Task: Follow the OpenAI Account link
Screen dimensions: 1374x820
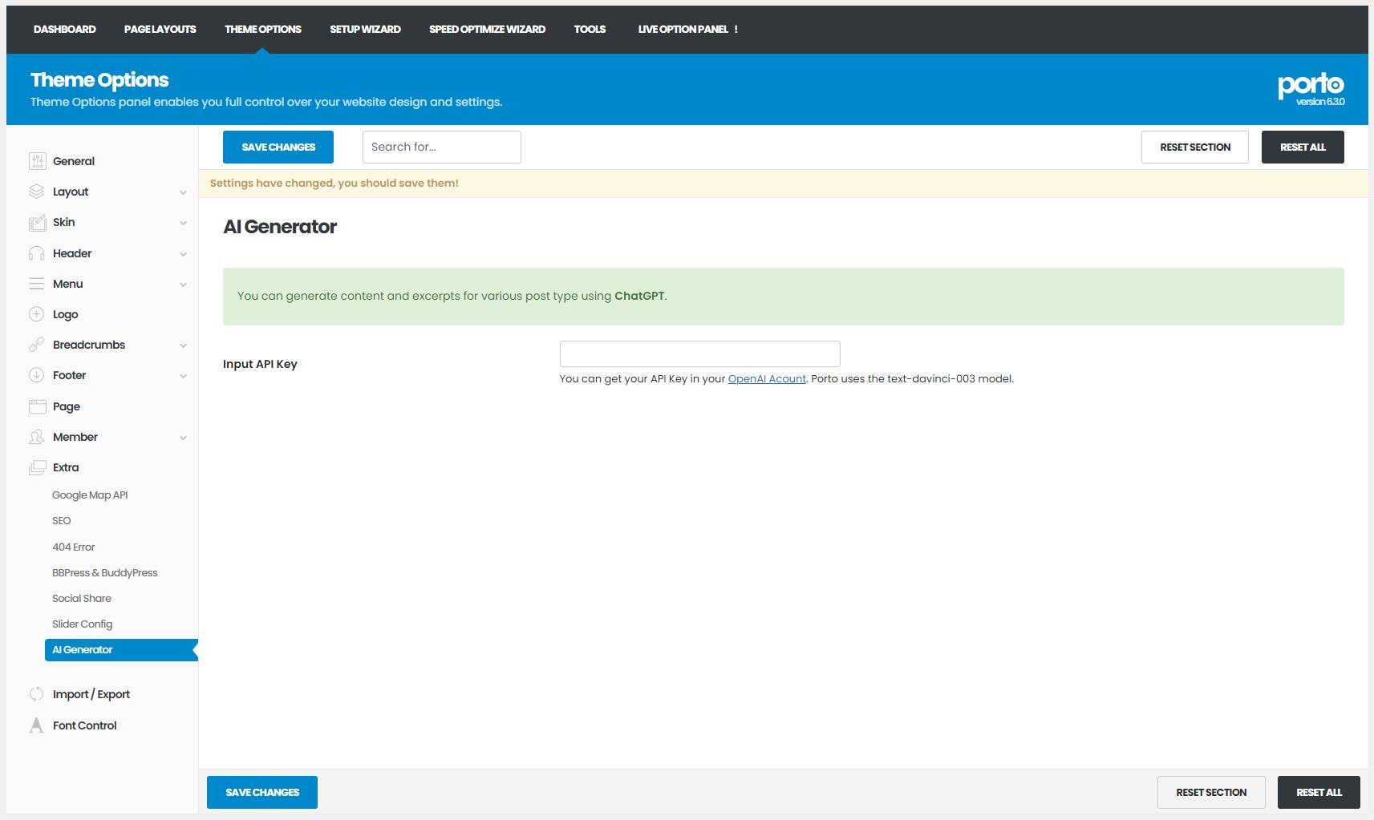Action: (x=767, y=378)
